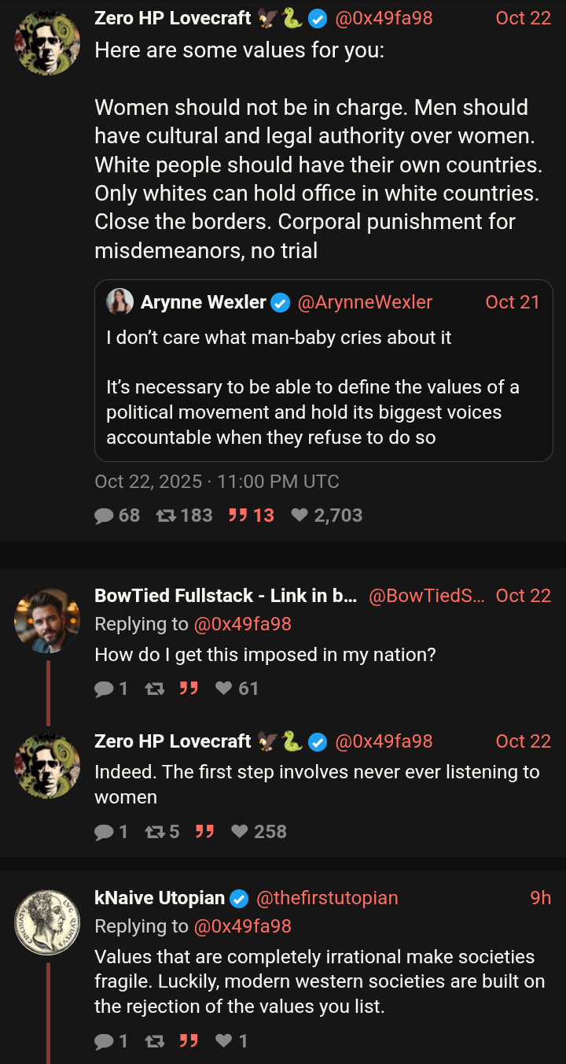Viewport: 566px width, 1064px height.
Task: Click the heart icon with 2,703 likes
Action: 300,515
